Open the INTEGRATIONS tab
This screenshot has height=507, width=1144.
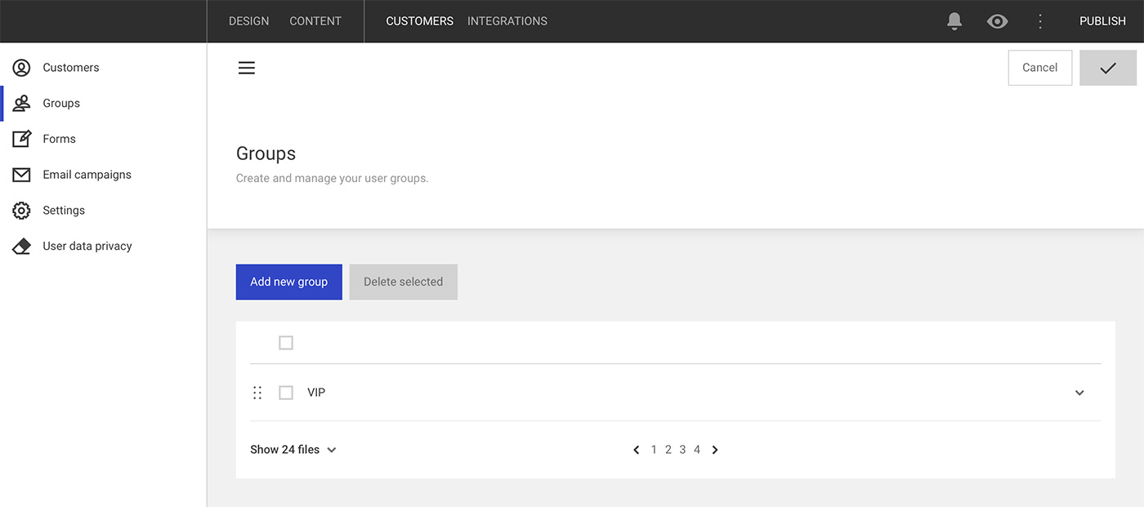pyautogui.click(x=507, y=21)
